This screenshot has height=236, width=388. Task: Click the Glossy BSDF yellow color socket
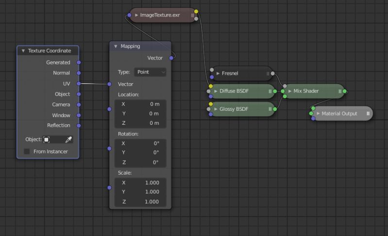211,104
